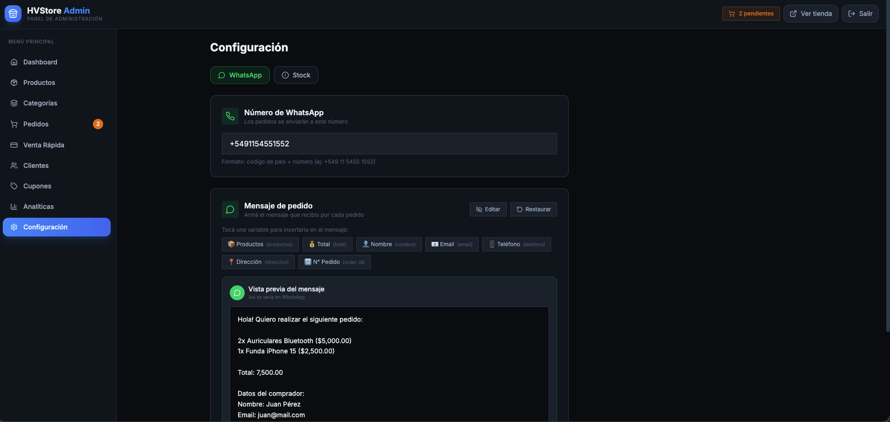Viewport: 890px width, 422px height.
Task: Click the WhatsApp number input field
Action: pos(389,144)
